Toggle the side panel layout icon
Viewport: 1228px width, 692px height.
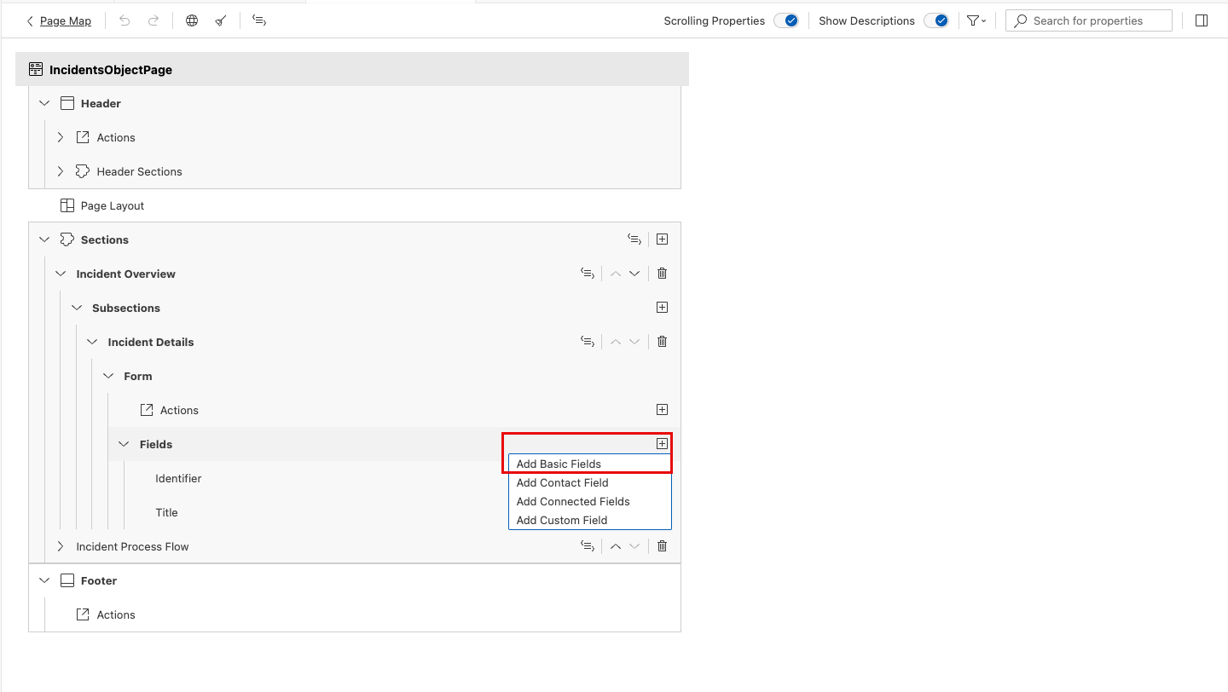click(x=1202, y=20)
